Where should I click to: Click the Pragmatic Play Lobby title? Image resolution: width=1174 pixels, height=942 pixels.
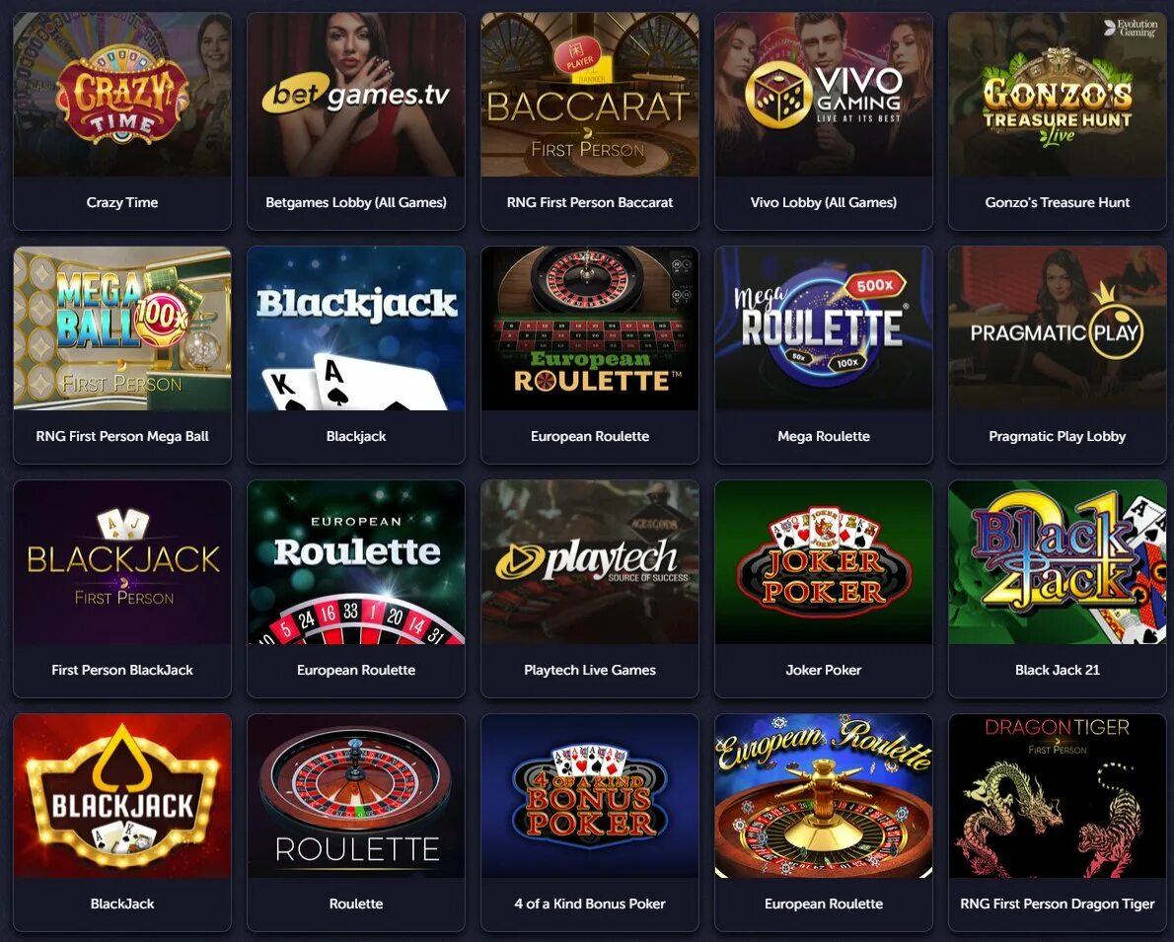tap(1058, 436)
